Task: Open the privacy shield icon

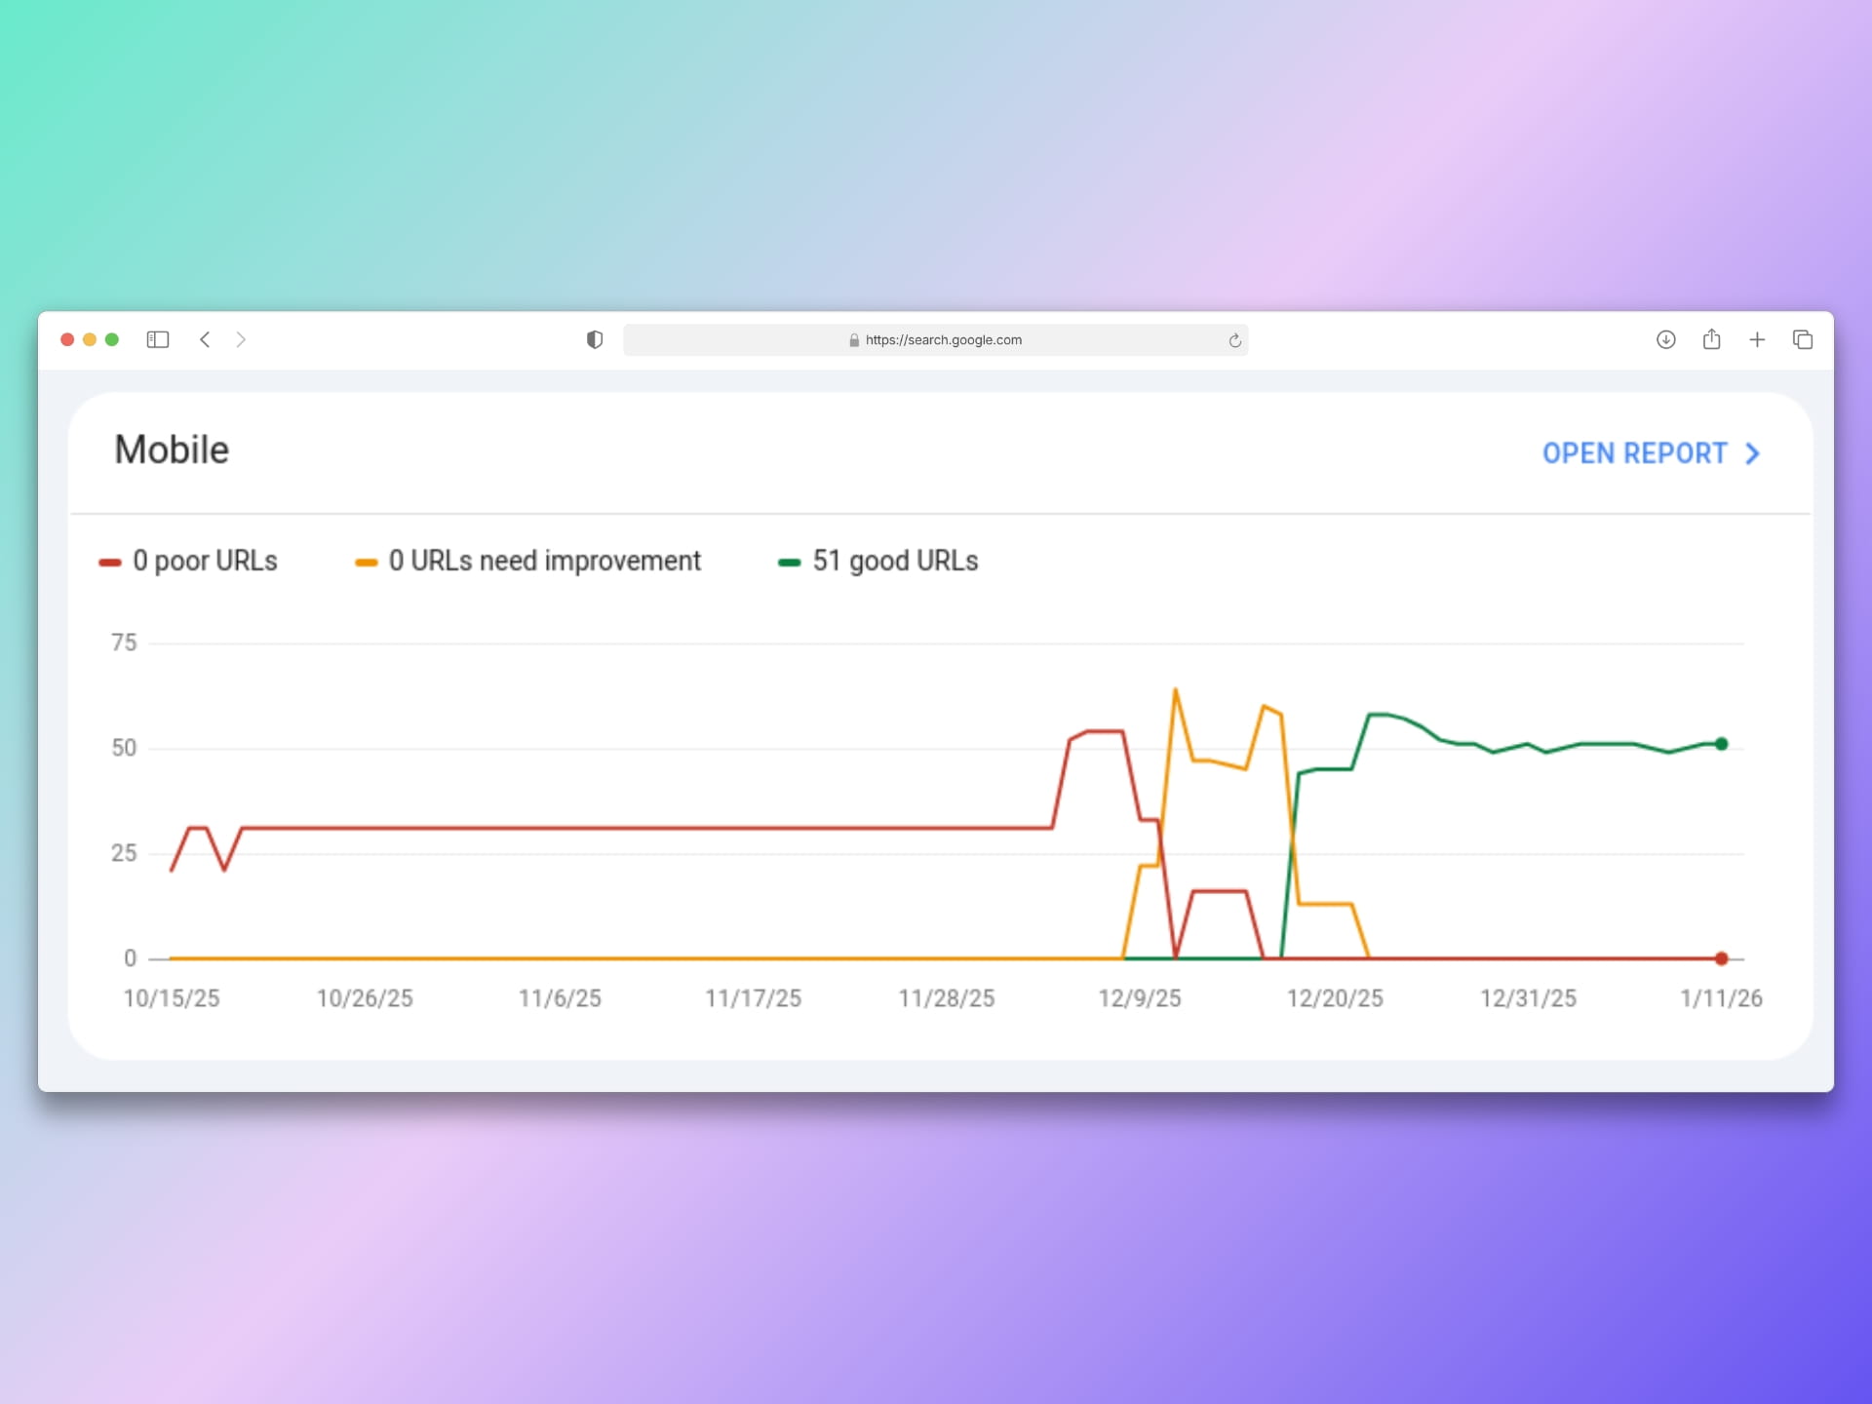Action: pyautogui.click(x=595, y=339)
